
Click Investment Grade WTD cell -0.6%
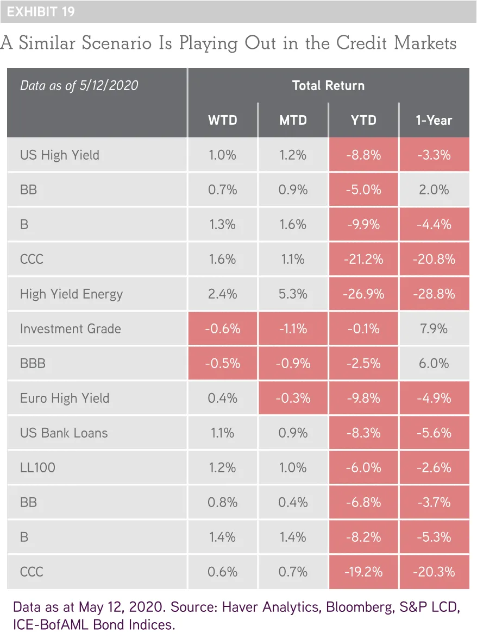(223, 328)
